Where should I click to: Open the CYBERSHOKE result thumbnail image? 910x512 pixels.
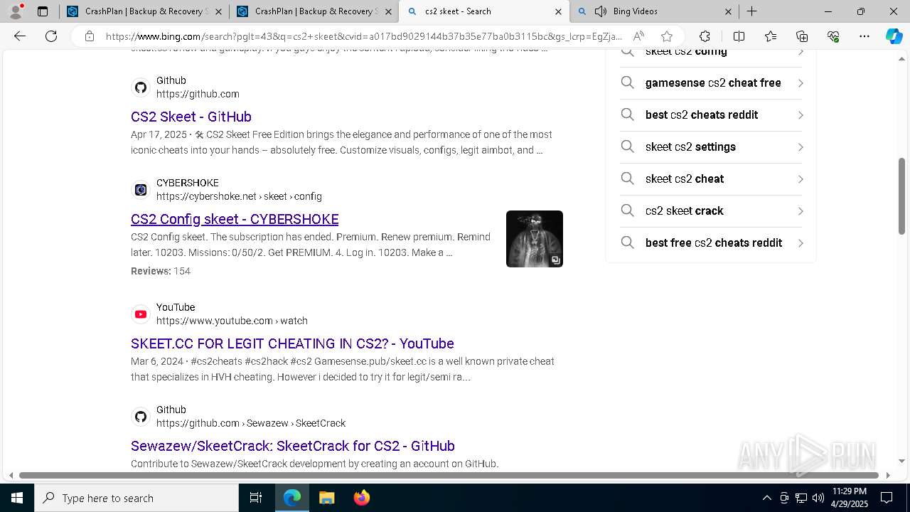coord(535,239)
